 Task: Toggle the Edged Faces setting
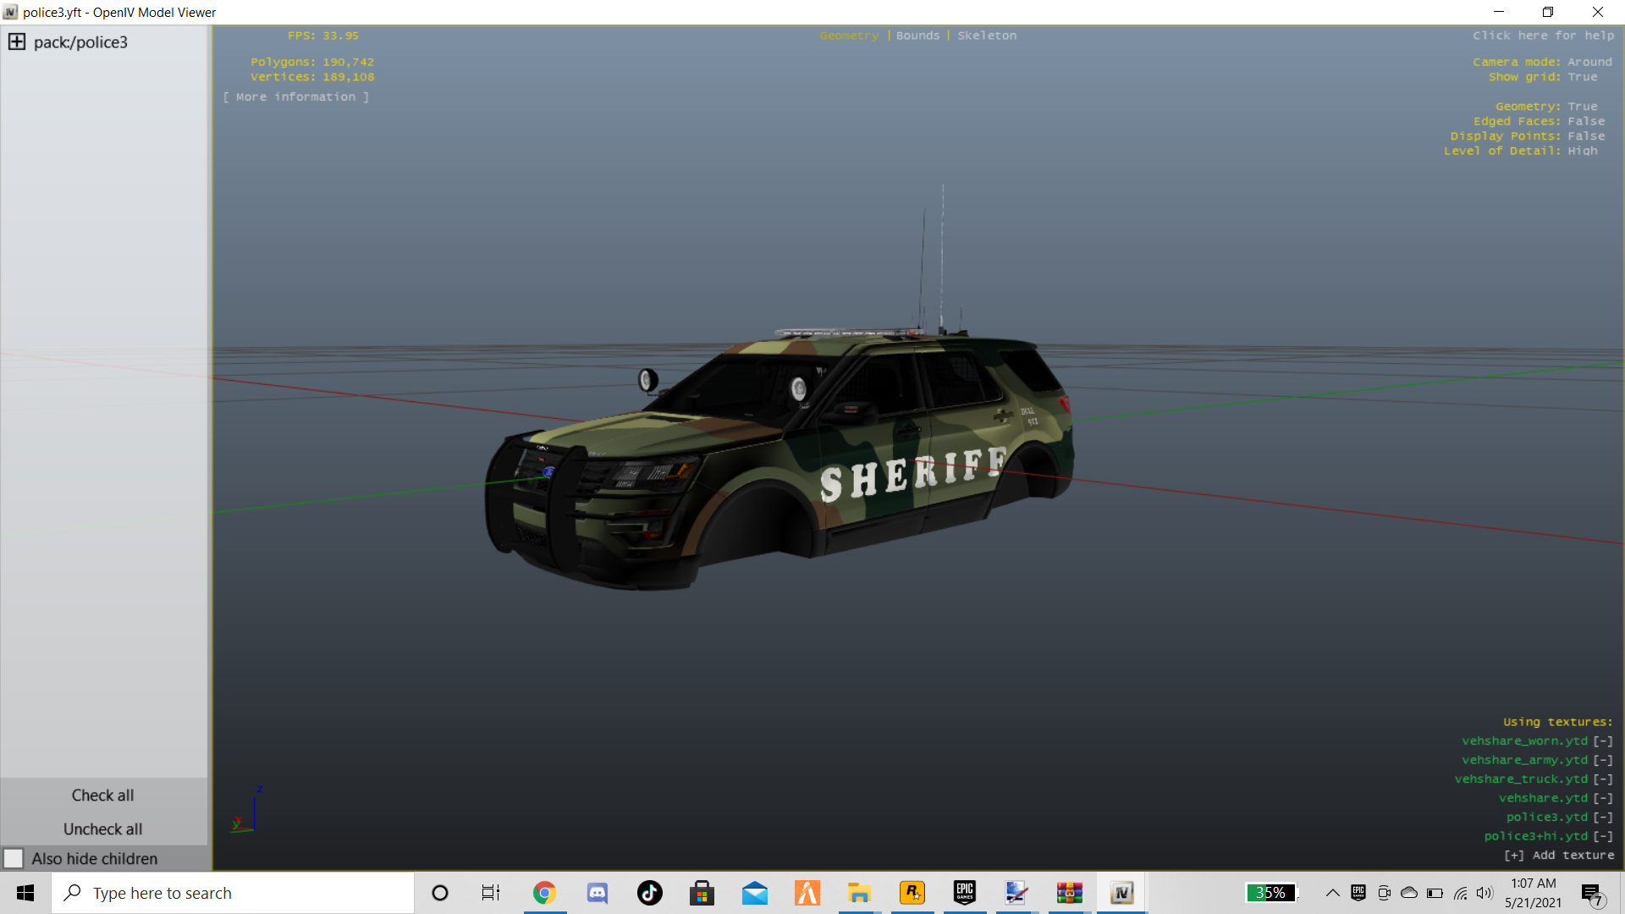click(1585, 121)
